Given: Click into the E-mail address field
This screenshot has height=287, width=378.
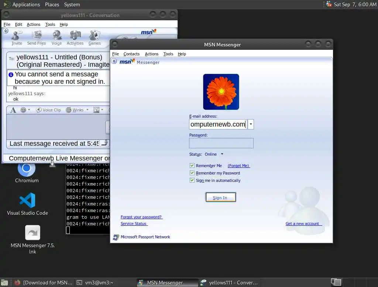Looking at the screenshot, I should tap(218, 124).
